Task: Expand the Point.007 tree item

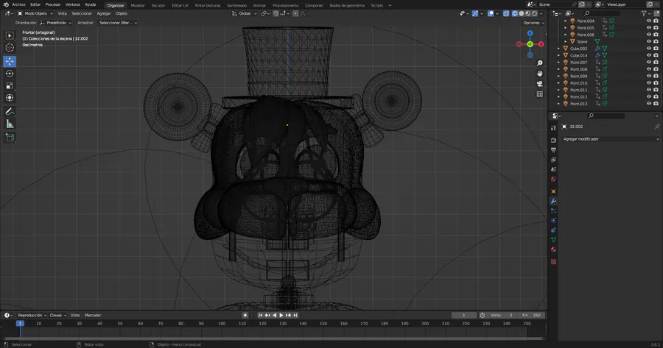Action: (x=558, y=62)
